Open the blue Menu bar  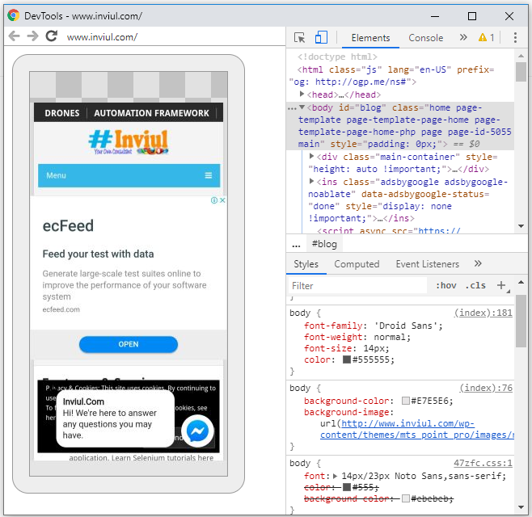(x=129, y=175)
